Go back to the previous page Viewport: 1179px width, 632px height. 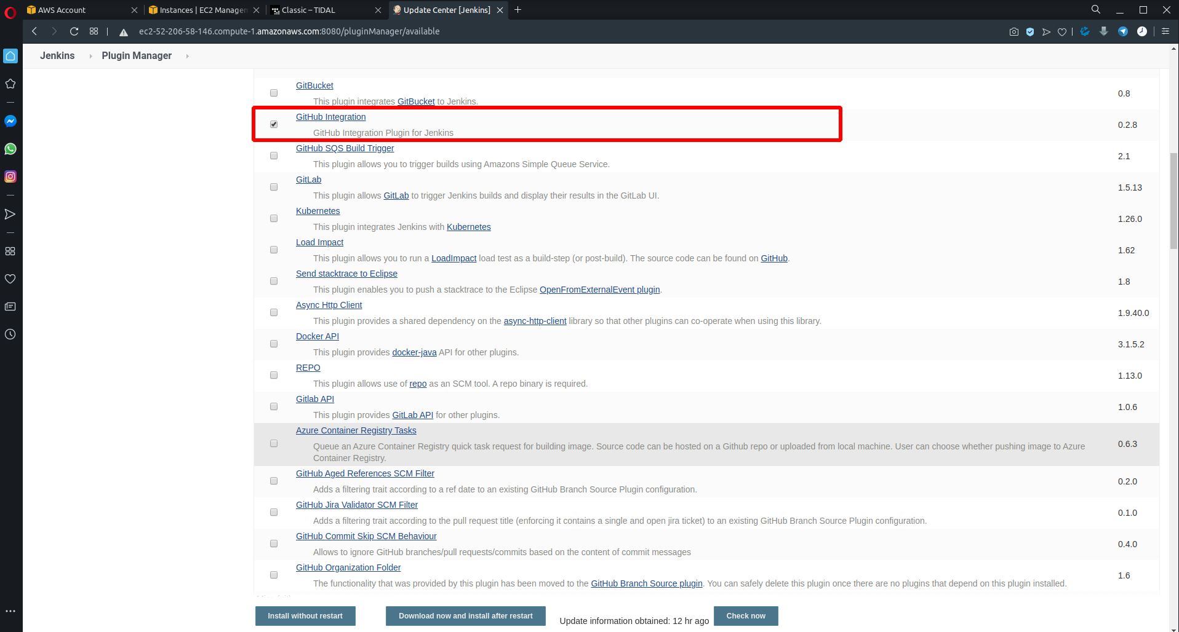click(34, 31)
